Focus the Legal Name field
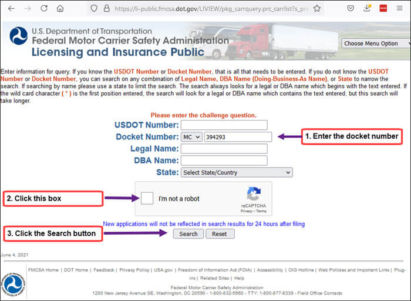Screen dimensions: 411x301 pos(224,149)
